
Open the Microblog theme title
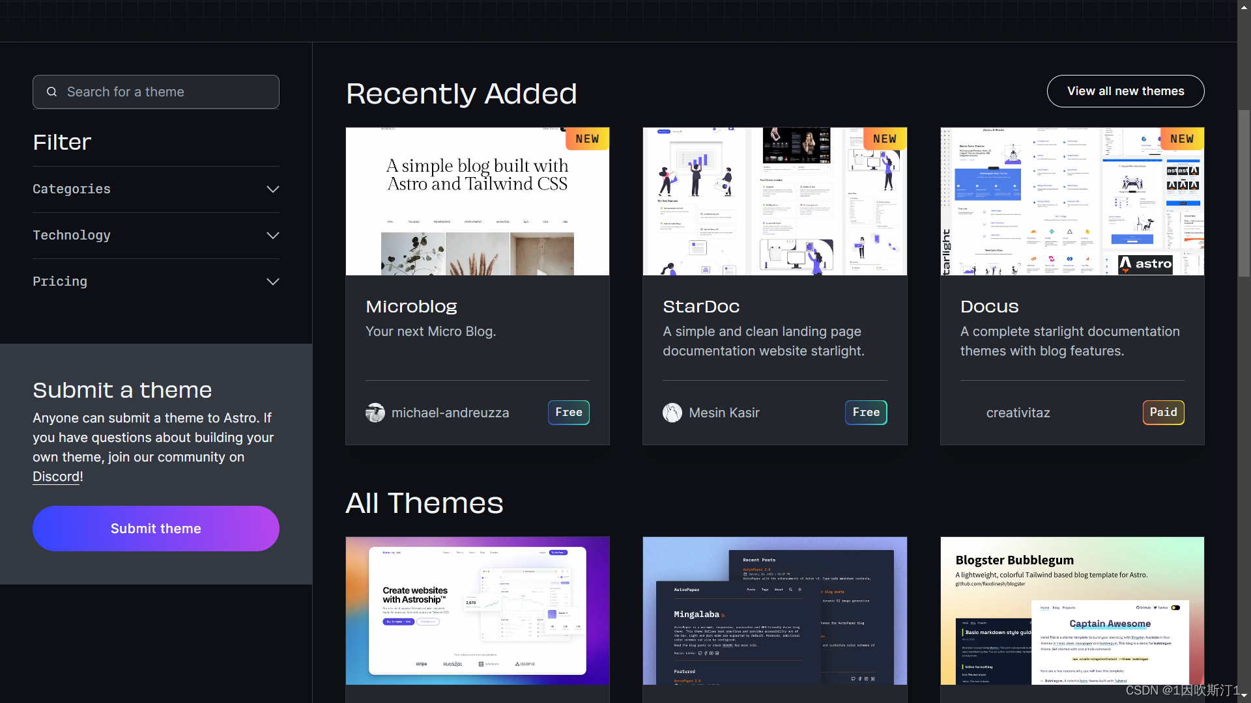pyautogui.click(x=411, y=306)
